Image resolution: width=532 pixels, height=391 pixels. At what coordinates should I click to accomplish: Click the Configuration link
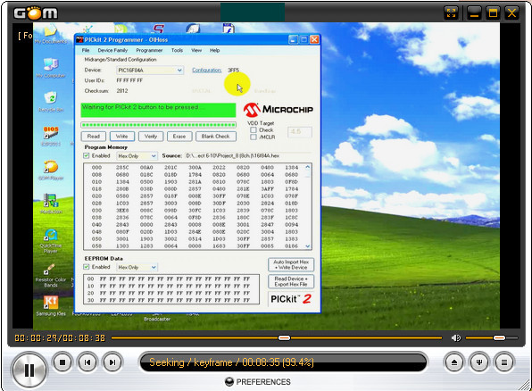(206, 71)
